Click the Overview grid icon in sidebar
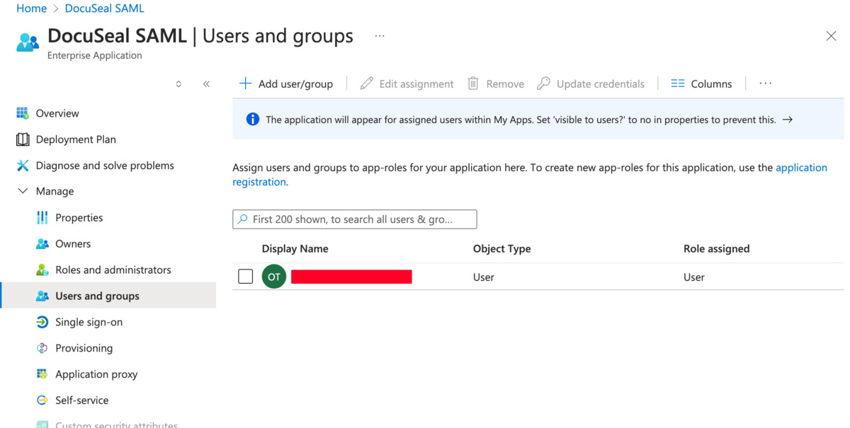The width and height of the screenshot is (850, 428). point(23,113)
